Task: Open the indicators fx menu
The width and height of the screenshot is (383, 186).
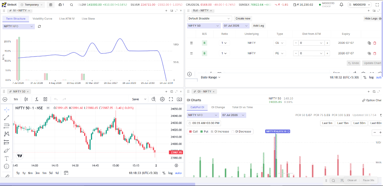Action: coord(37,99)
